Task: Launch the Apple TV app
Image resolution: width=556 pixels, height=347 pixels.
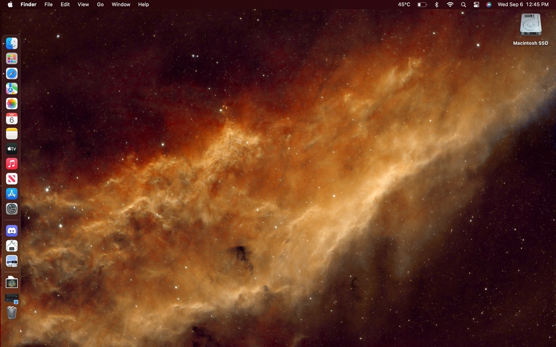Action: point(12,149)
